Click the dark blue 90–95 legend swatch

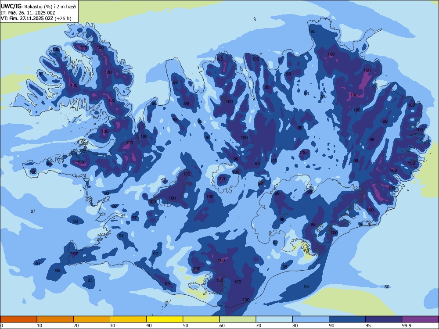[347, 319]
